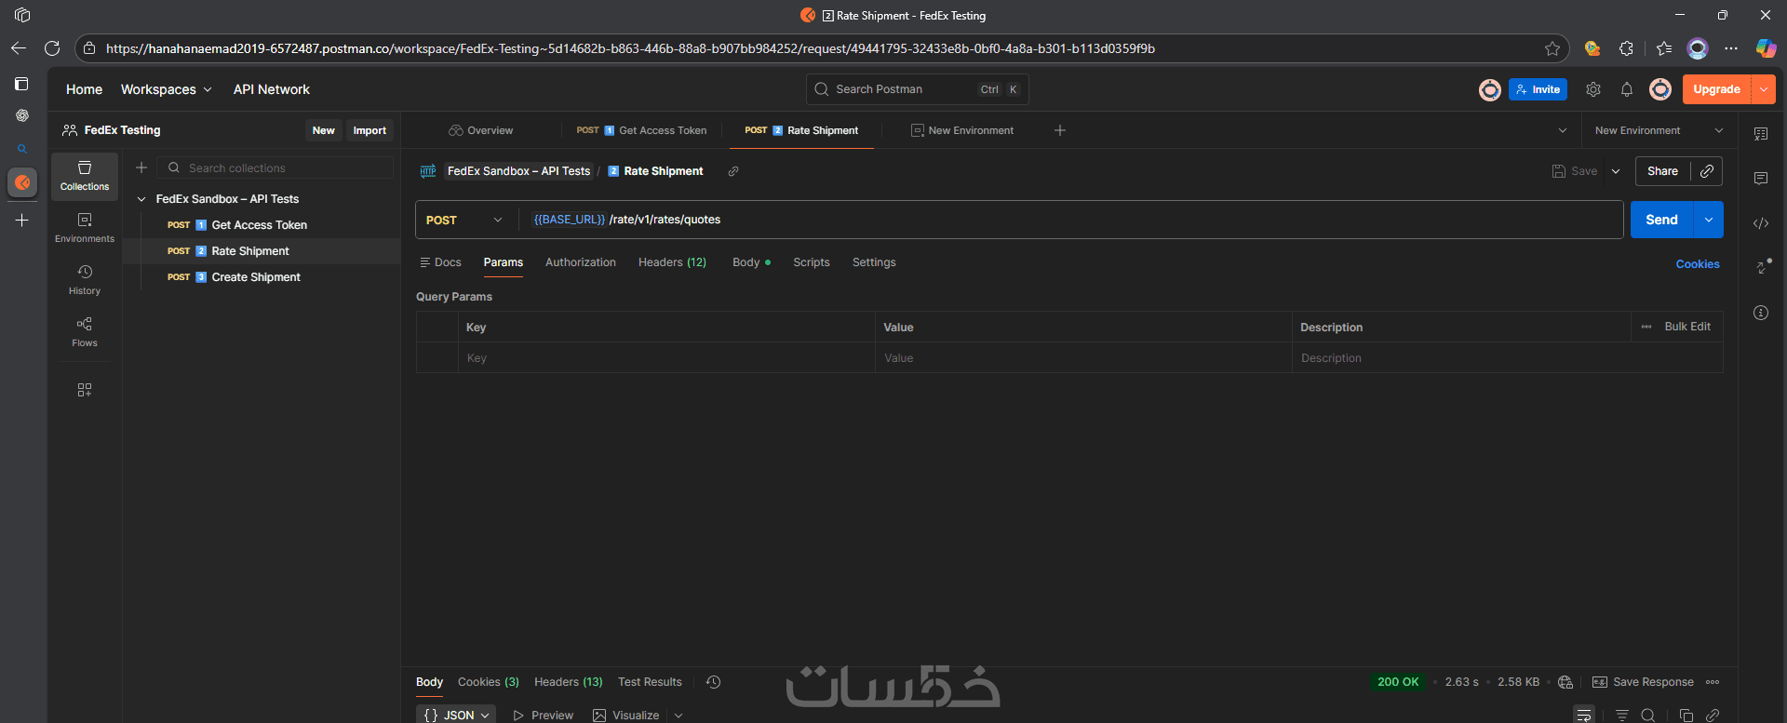The image size is (1787, 723).
Task: Open Bulk Edit for query params
Action: [x=1687, y=327]
